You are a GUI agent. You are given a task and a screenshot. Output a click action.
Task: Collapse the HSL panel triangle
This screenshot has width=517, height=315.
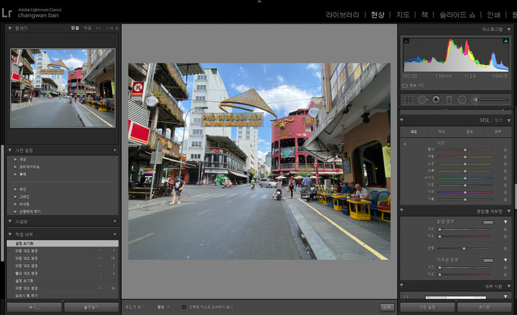[509, 120]
